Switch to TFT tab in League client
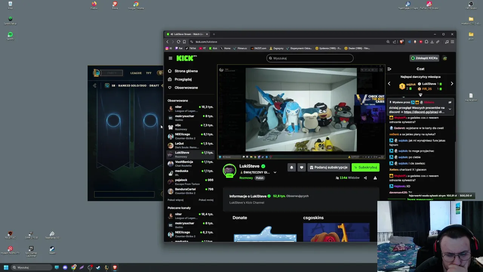Image resolution: width=483 pixels, height=272 pixels. (x=149, y=73)
